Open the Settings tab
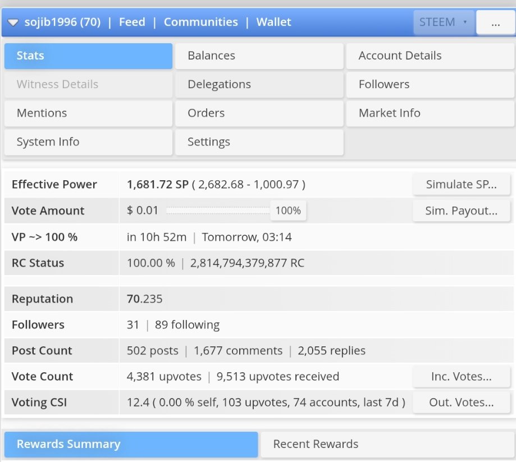This screenshot has height=462, width=516. tap(259, 142)
